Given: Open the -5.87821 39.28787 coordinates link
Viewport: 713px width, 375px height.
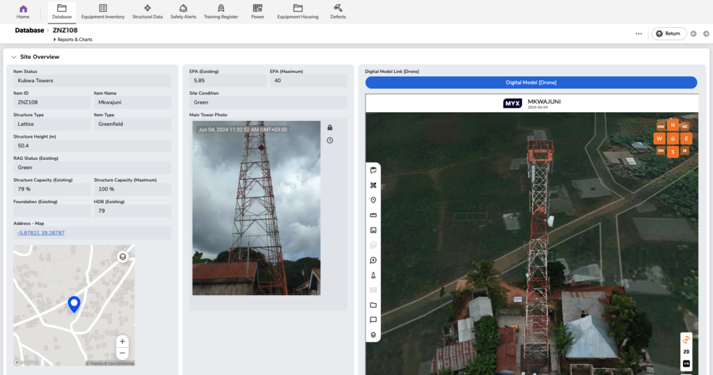Looking at the screenshot, I should pos(41,233).
